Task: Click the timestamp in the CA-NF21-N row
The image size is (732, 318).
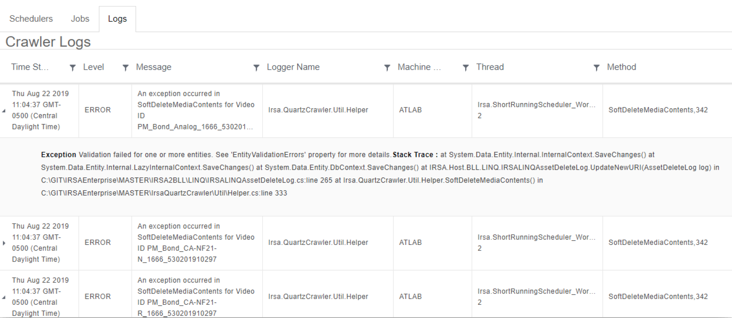Action: (40, 243)
